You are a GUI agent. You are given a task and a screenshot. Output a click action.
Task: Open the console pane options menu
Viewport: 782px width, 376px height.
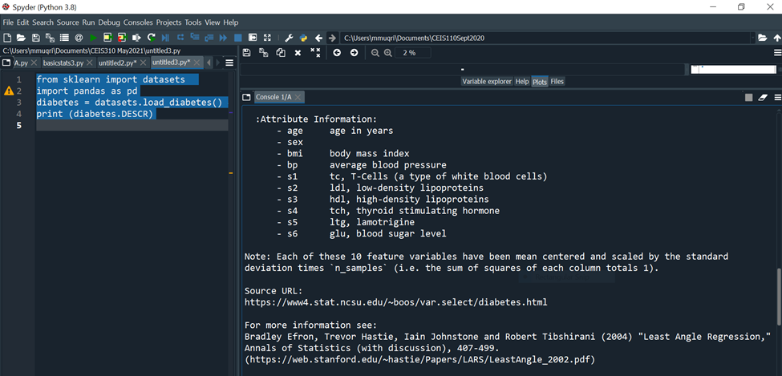(x=776, y=97)
